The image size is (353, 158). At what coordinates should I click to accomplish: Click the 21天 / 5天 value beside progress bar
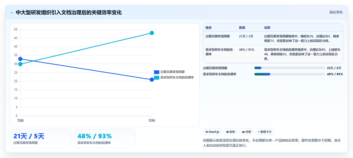[334, 68]
